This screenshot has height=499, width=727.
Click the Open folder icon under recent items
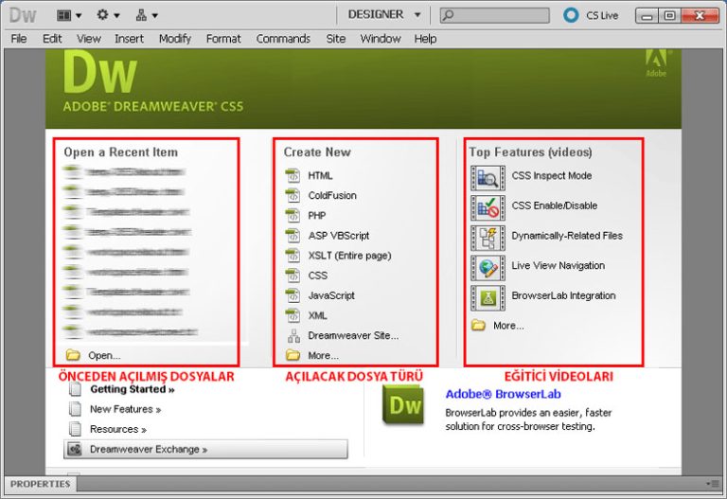(x=73, y=355)
